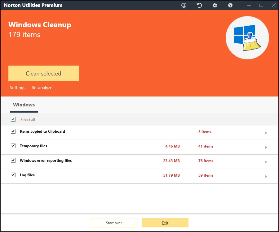Uncheck the Temporary files checkbox
Viewport: 279px width, 232px height.
click(13, 146)
